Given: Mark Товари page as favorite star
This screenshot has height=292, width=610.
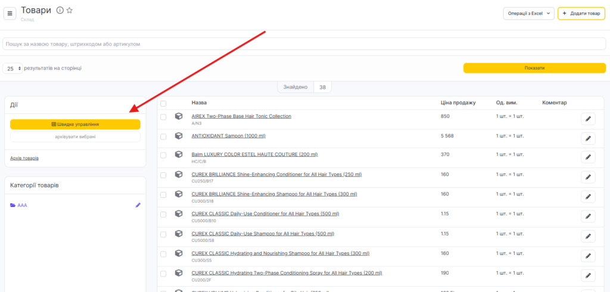Looking at the screenshot, I should coord(70,10).
